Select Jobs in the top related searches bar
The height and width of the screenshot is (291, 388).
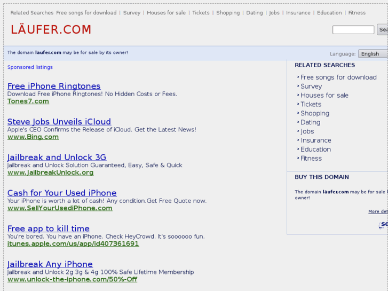(x=274, y=13)
